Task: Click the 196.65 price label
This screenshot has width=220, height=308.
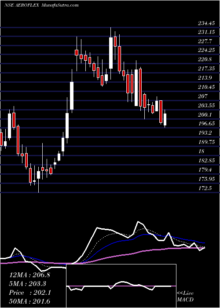Action: (206, 124)
